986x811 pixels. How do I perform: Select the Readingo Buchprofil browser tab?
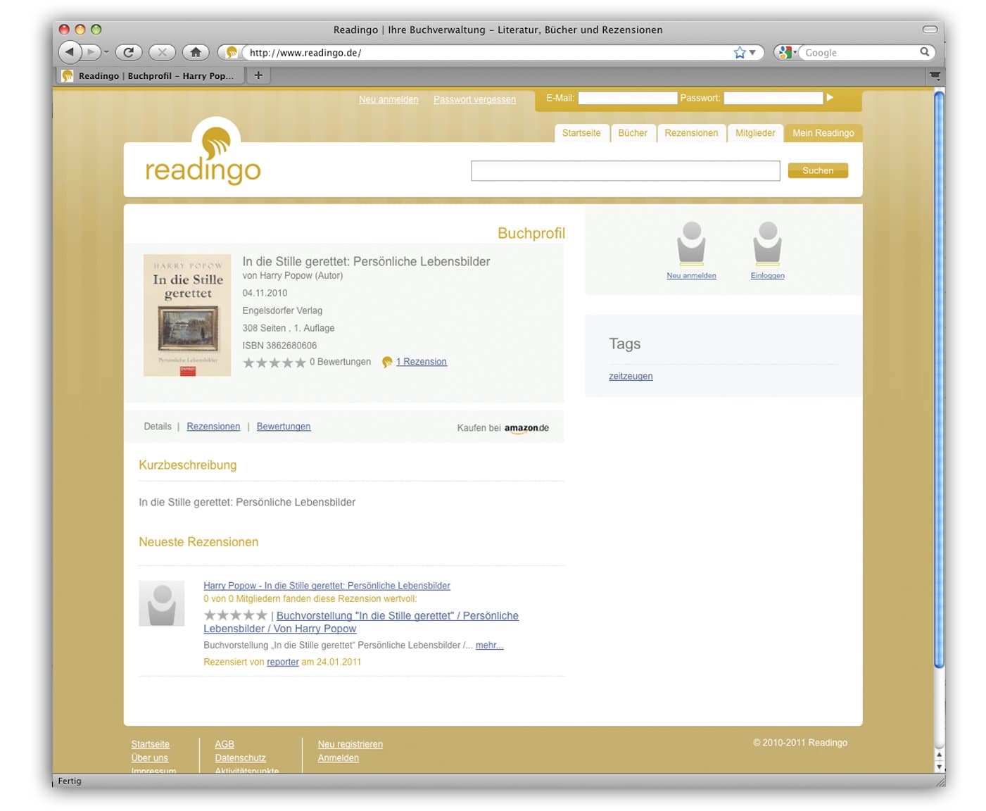coord(149,75)
